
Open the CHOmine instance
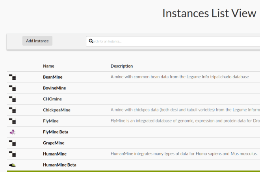(x=52, y=99)
